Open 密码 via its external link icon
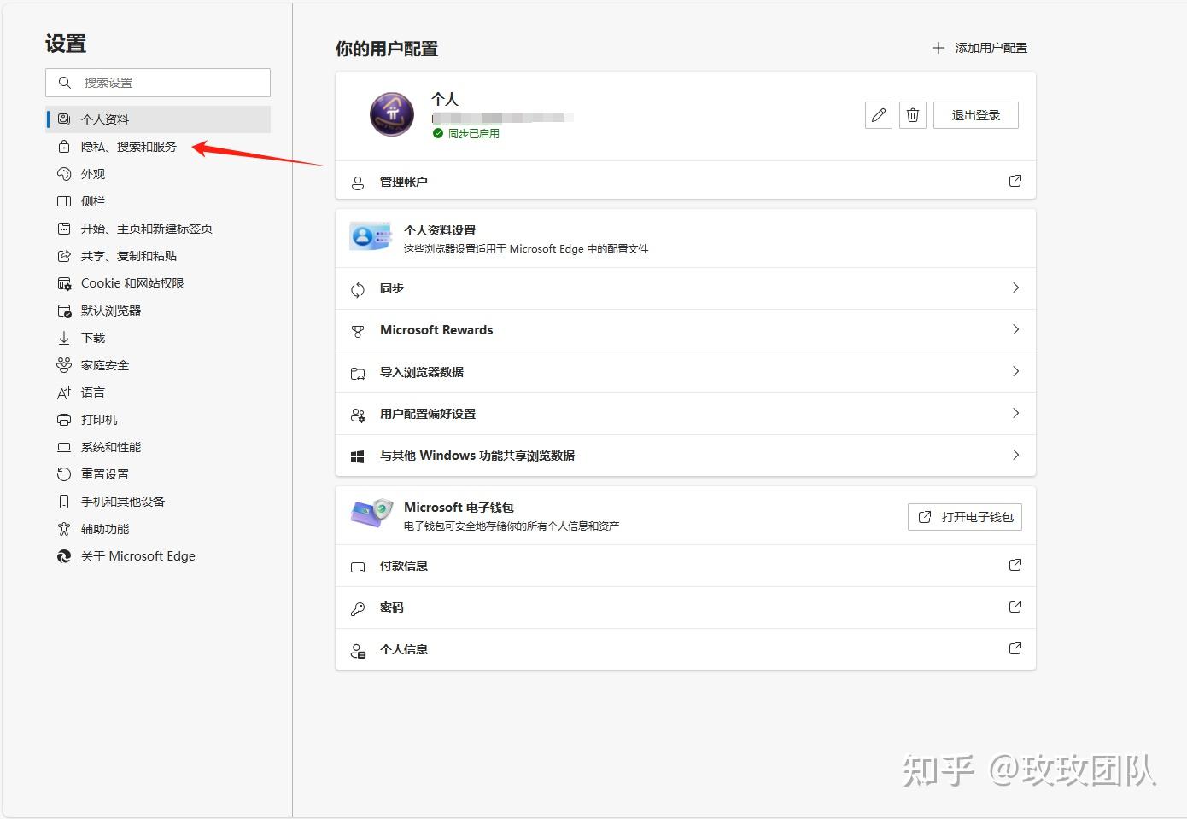Screen dimensions: 1187x819 click(1015, 607)
